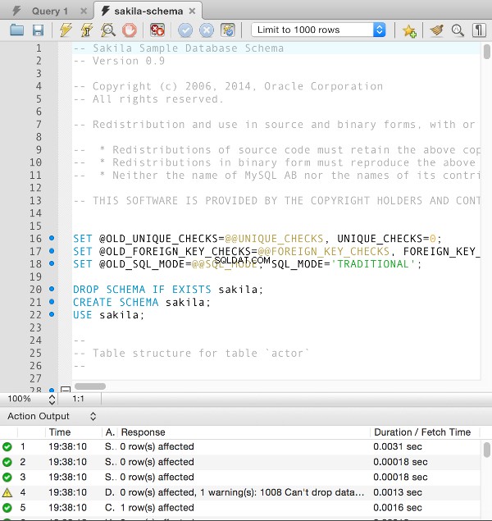492x521 pixels.
Task: Change the 100% zoom stepper
Action: point(52,399)
